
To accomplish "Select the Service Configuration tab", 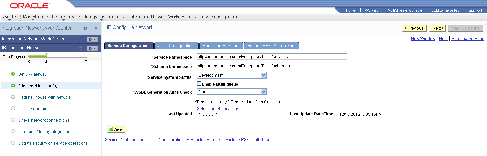I will [128, 46].
